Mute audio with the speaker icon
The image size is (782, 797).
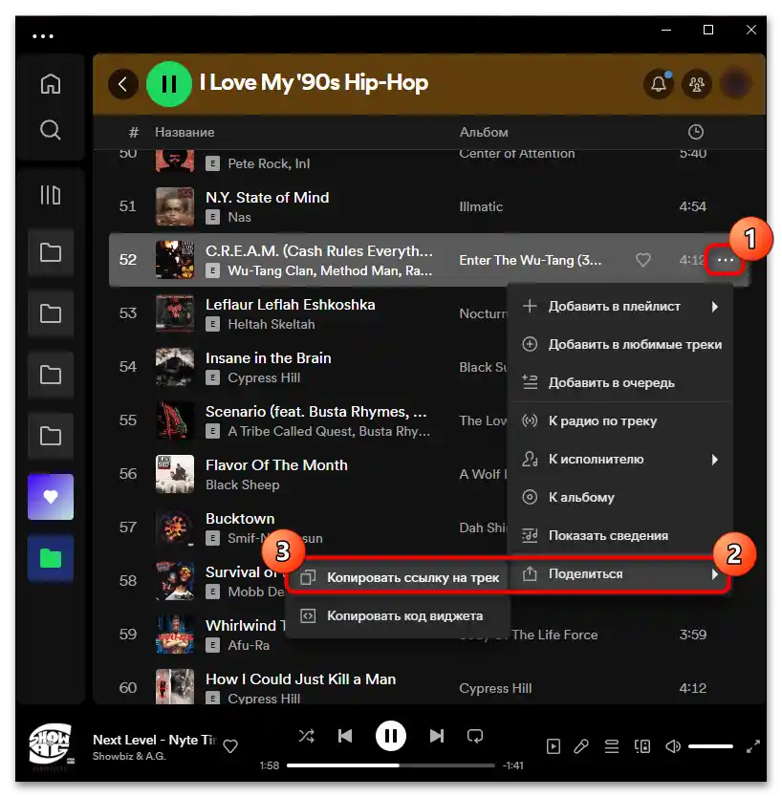[x=673, y=746]
